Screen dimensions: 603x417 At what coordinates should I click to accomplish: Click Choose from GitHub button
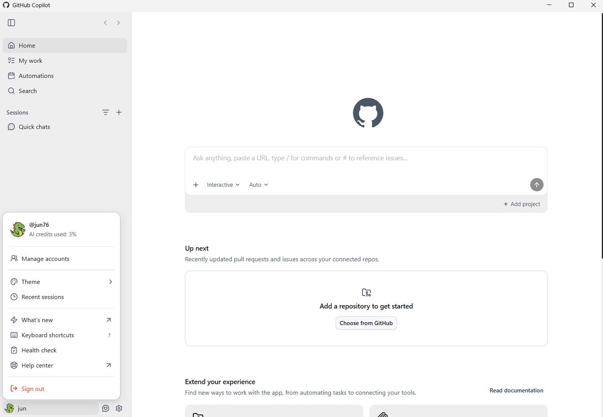pos(366,323)
